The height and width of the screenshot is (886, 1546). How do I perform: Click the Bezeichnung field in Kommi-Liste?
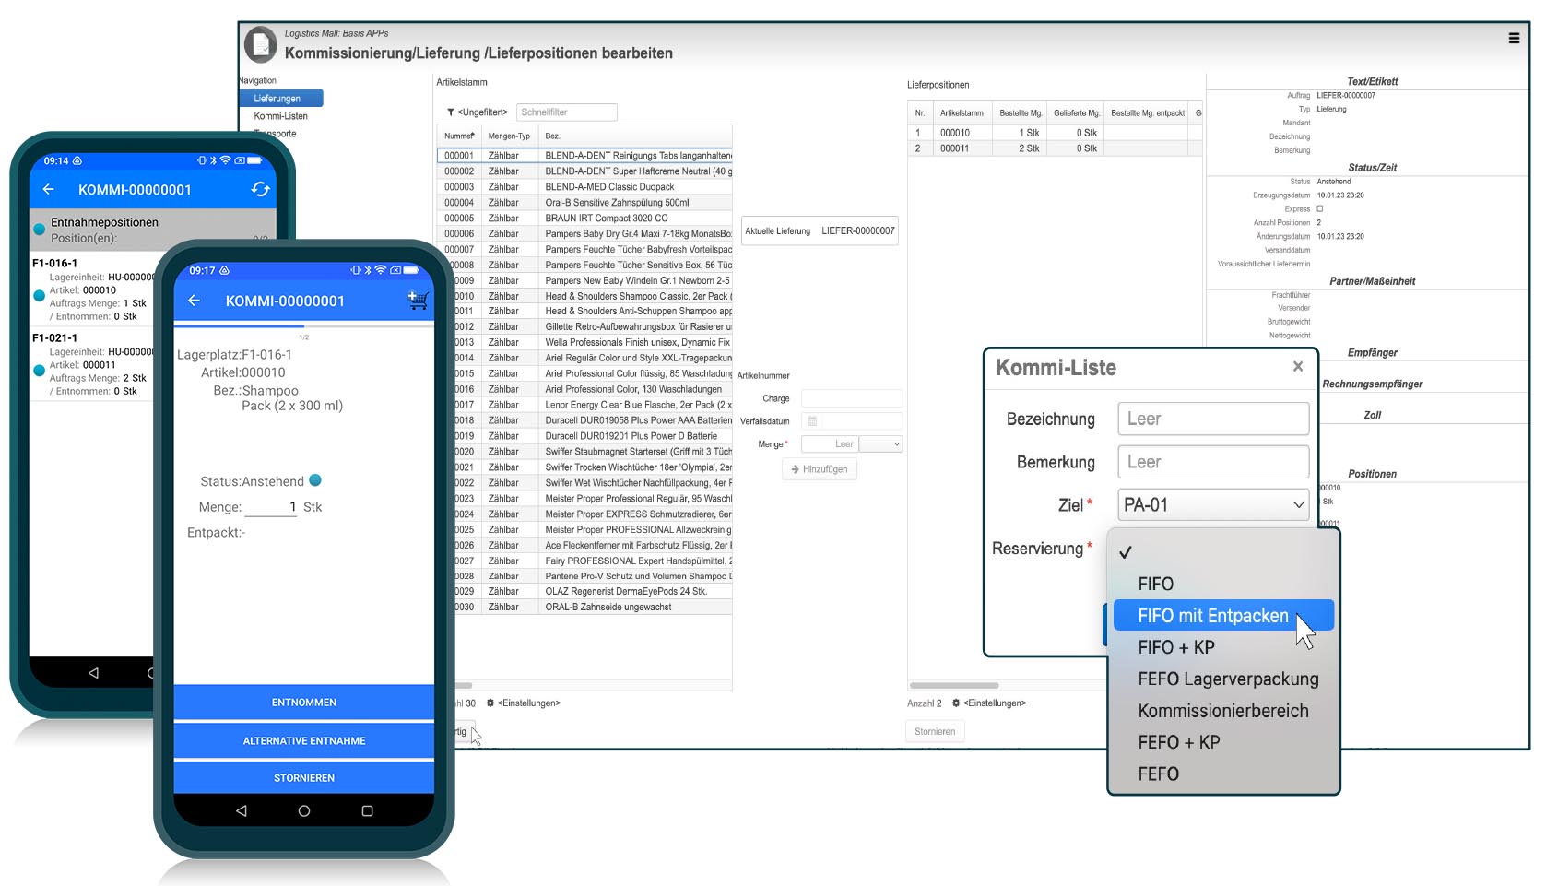coord(1213,419)
